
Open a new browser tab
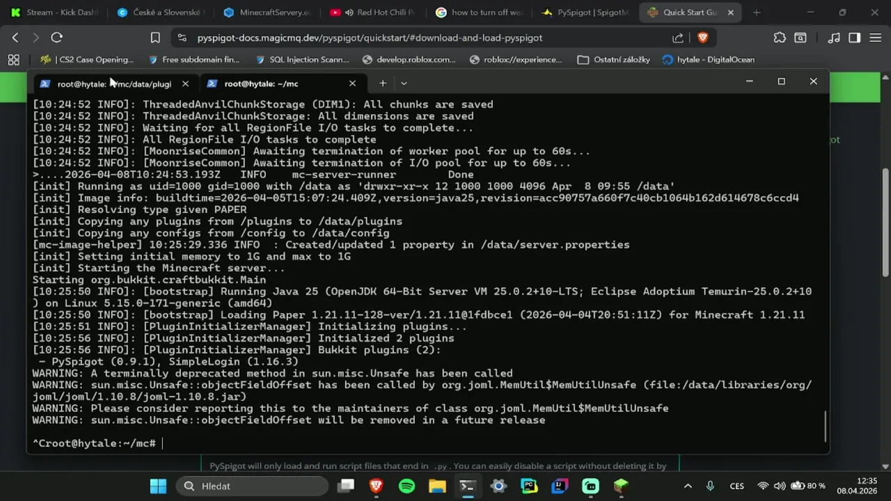[x=757, y=13]
